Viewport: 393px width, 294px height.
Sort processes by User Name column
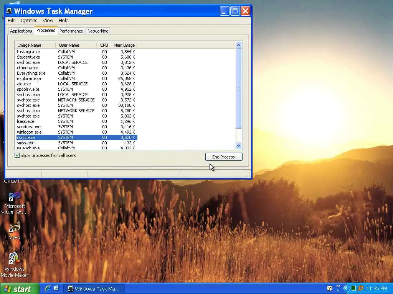click(x=76, y=45)
